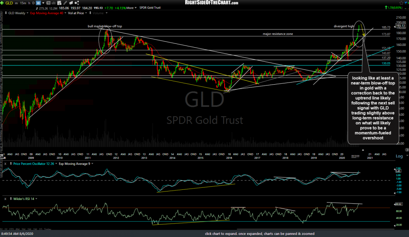The height and width of the screenshot is (237, 409).
Task: Click the scroll-right arrow at chart edge
Action: click(406, 150)
